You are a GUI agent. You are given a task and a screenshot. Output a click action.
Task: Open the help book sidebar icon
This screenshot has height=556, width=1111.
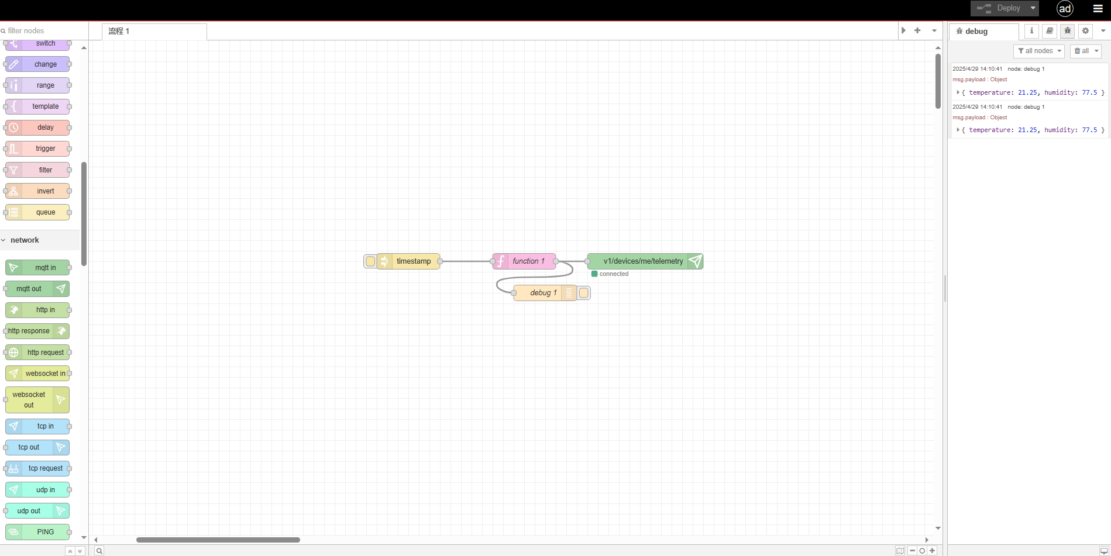(x=1050, y=31)
